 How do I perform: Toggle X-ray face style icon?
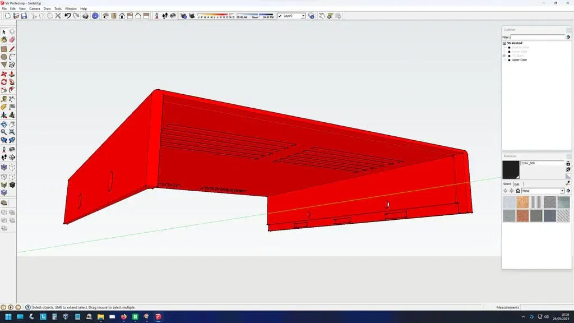4,167
